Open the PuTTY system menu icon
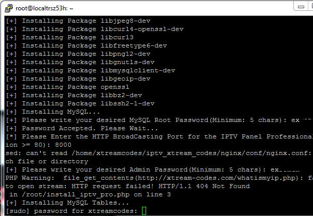The image size is (313, 216). pyautogui.click(x=9, y=8)
